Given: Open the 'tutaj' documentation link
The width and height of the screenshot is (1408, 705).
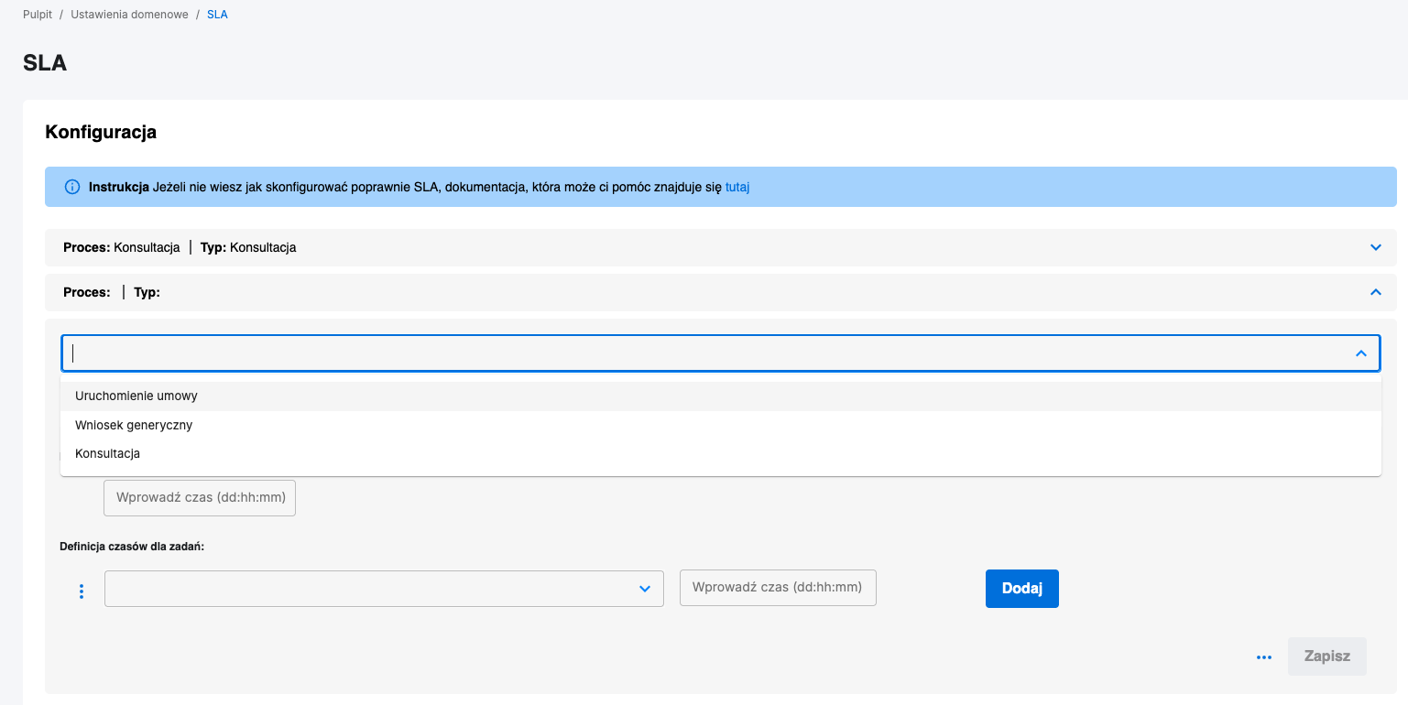Looking at the screenshot, I should click(737, 187).
